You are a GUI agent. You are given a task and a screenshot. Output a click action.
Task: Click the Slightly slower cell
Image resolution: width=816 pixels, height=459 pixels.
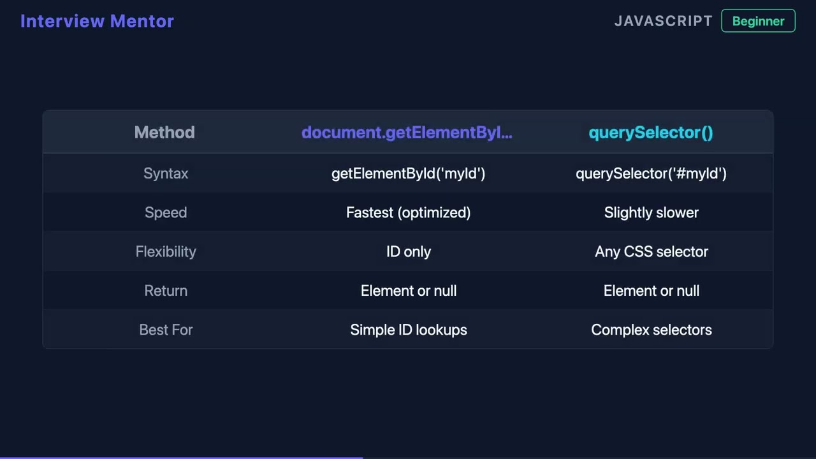[x=651, y=212]
